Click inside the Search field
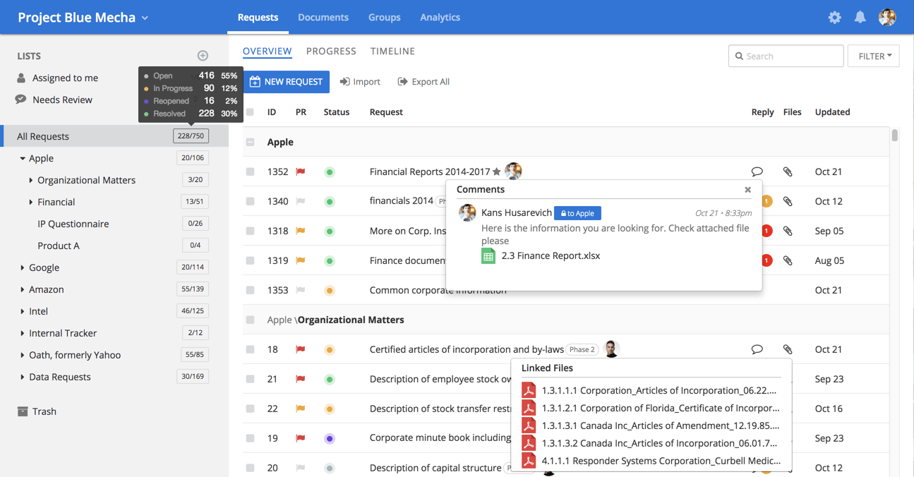The image size is (914, 477). [786, 56]
